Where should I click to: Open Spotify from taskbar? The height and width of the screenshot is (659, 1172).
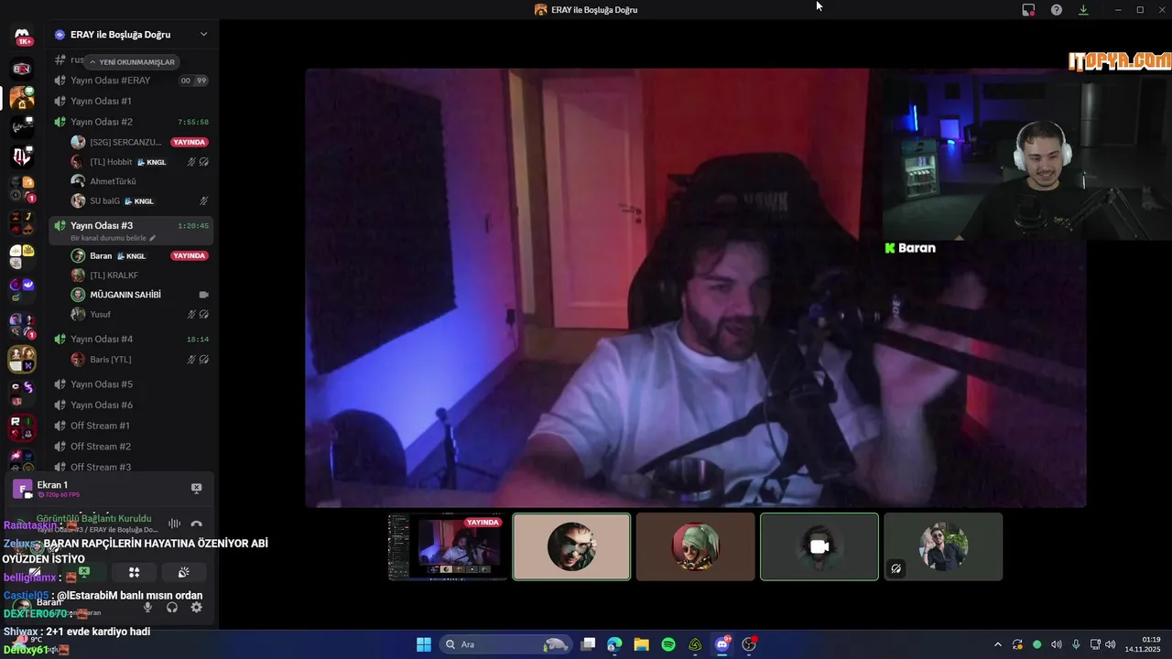tap(668, 644)
